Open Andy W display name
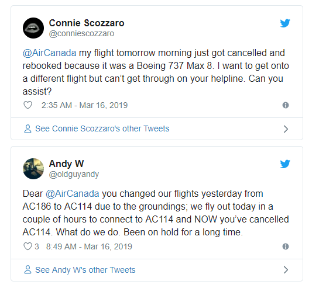The image size is (319, 285). pyautogui.click(x=66, y=164)
